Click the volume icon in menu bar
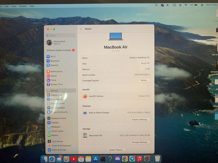Screen dimensions: 218x163 click(168, 5)
